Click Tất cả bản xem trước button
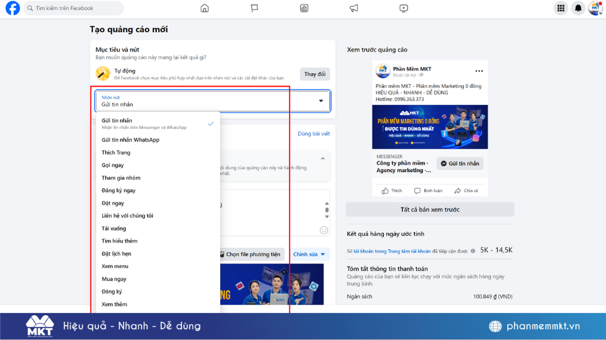The height and width of the screenshot is (340, 606). point(430,210)
